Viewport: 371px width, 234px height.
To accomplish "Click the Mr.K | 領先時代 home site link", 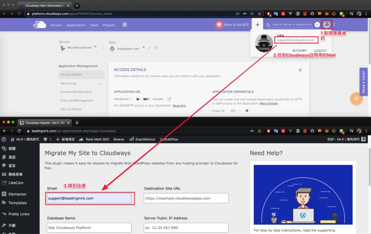I will (25, 139).
